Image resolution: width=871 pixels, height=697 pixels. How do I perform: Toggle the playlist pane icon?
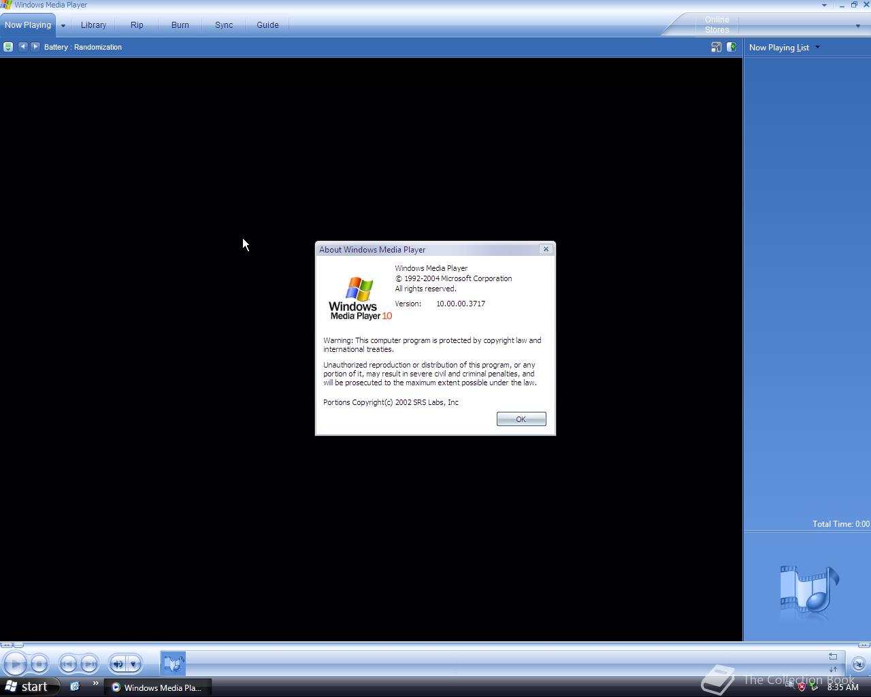732,47
